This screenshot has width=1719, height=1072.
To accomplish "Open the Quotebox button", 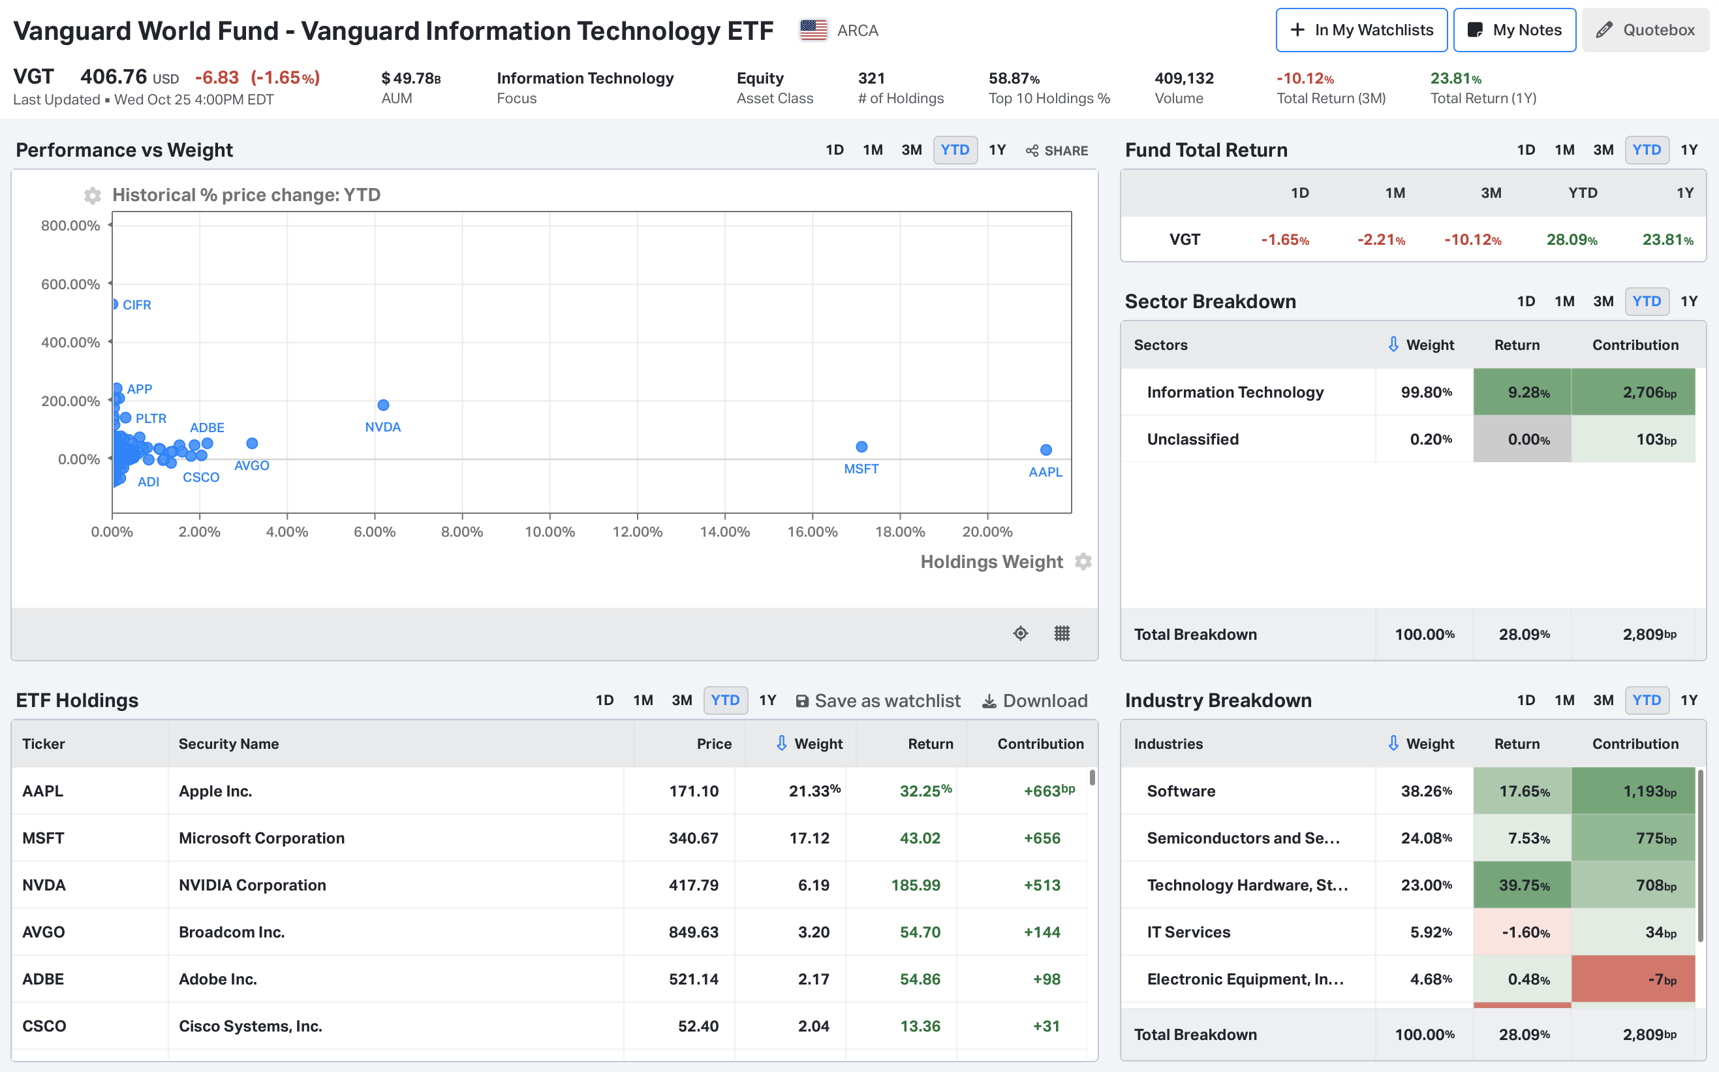I will point(1645,30).
